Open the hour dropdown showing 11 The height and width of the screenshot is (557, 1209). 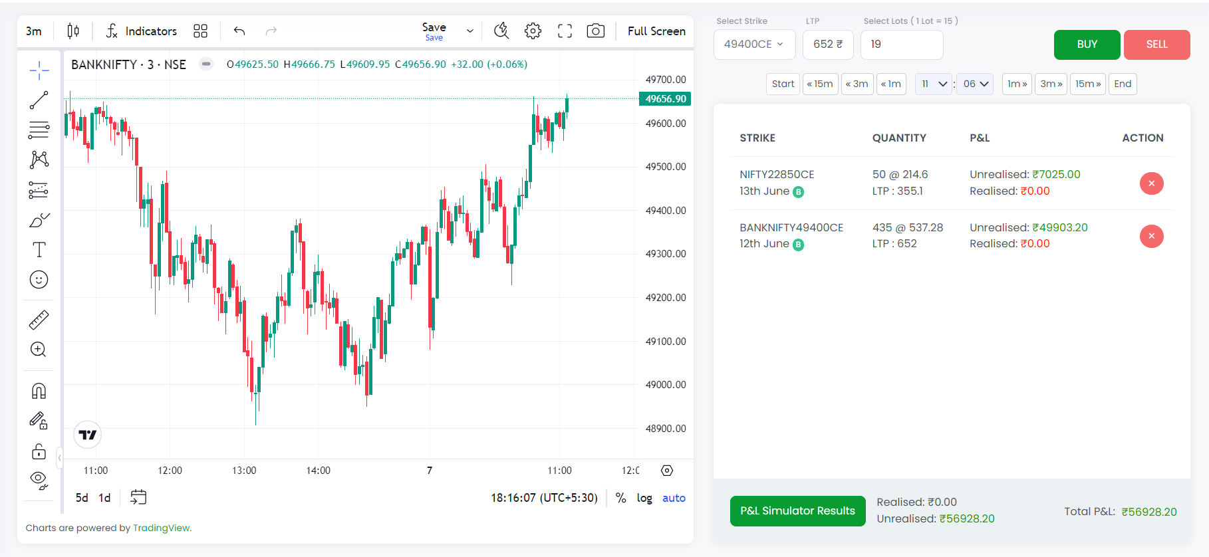[934, 84]
